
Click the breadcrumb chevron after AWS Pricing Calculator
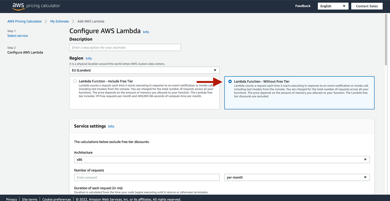pos(46,21)
